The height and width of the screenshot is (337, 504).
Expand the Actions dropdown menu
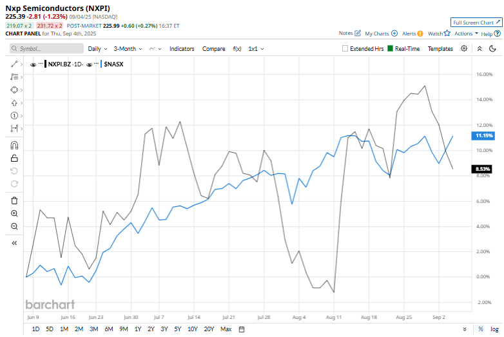point(466,34)
